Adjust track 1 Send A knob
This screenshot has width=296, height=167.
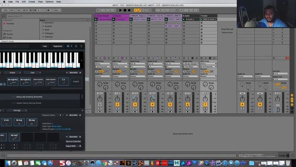click(x=100, y=84)
